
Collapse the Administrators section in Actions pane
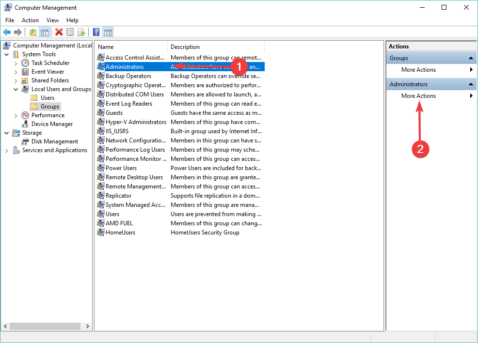[471, 84]
